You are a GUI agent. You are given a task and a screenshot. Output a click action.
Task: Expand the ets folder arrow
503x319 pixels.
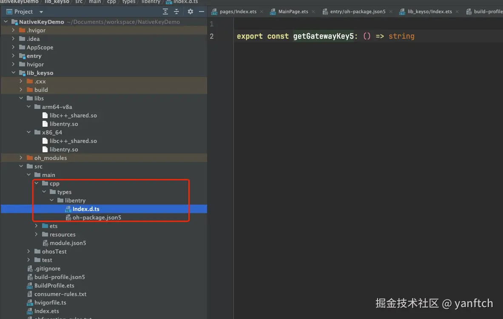[36, 225]
